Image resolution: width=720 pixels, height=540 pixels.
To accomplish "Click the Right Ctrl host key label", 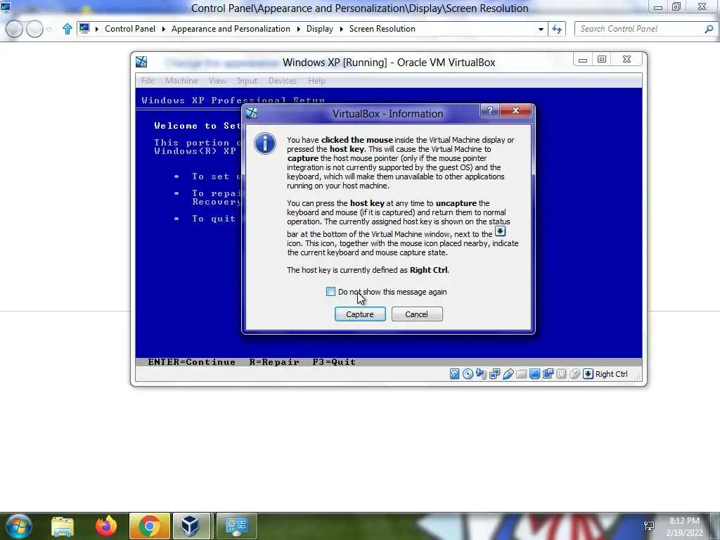I will coord(611,374).
